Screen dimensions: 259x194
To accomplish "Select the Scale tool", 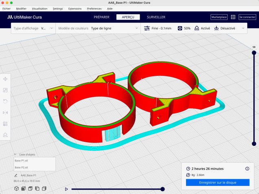I will click(x=5, y=90).
